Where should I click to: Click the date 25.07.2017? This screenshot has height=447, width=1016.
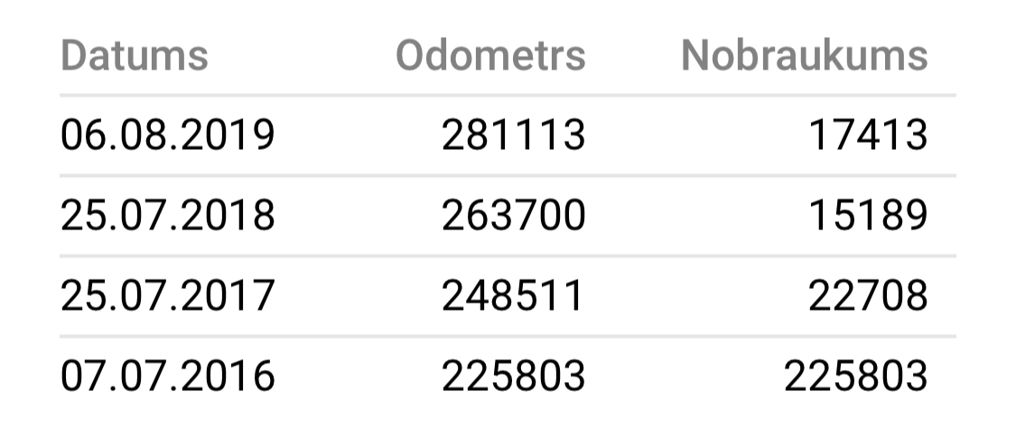(x=167, y=296)
